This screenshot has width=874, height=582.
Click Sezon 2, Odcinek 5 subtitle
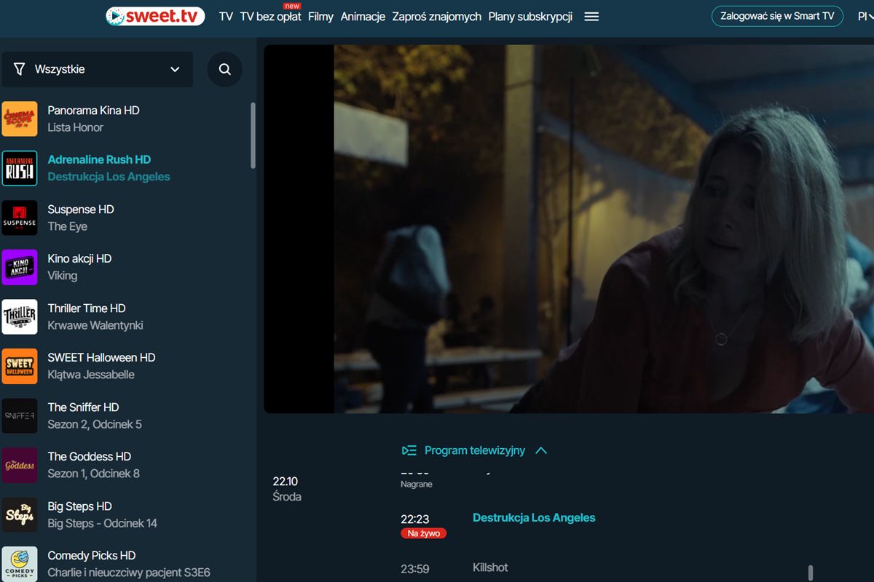click(95, 424)
